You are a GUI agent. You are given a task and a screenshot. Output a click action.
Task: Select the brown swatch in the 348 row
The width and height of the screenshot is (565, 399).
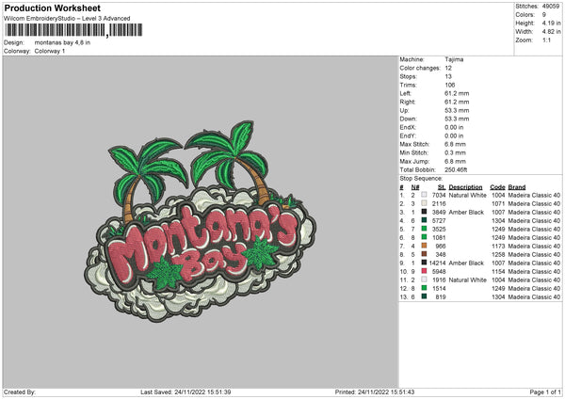(x=424, y=254)
